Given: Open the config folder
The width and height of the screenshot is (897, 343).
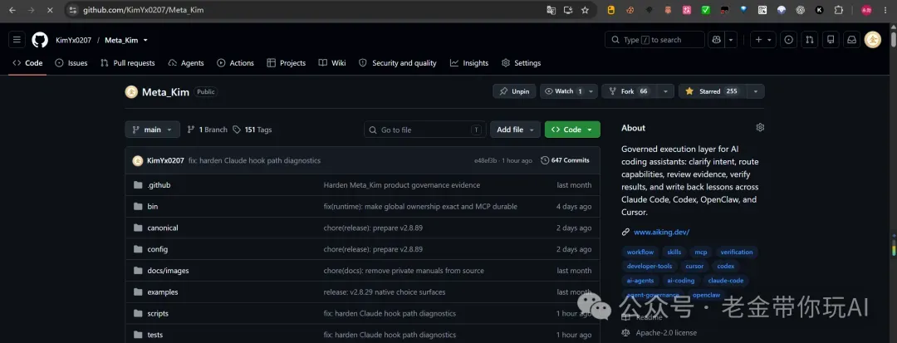Looking at the screenshot, I should (x=157, y=249).
